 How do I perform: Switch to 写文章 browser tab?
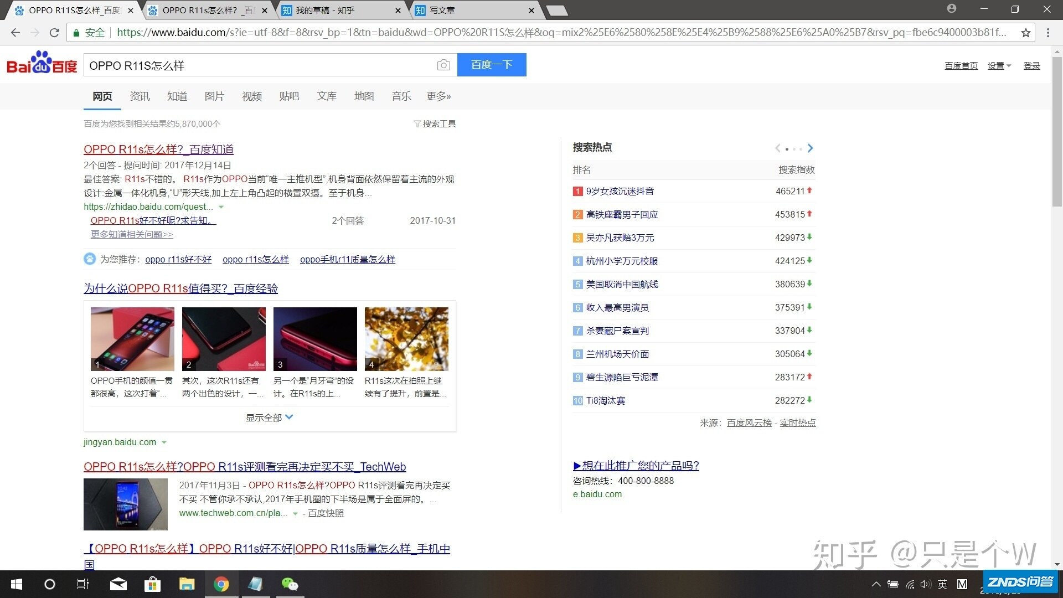coord(476,11)
